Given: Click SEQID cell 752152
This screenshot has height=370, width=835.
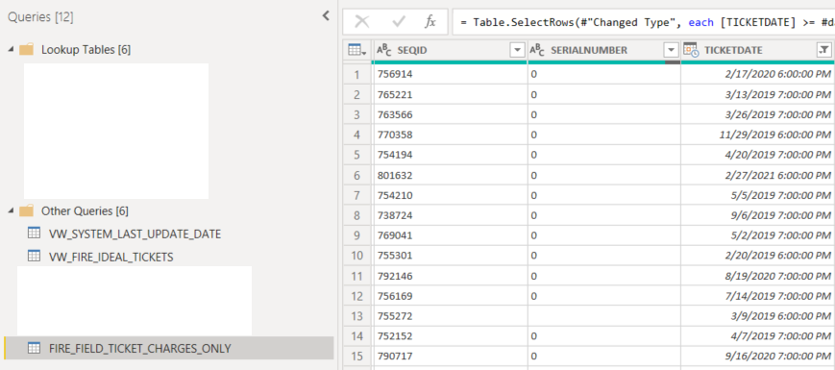Looking at the screenshot, I should [x=451, y=336].
